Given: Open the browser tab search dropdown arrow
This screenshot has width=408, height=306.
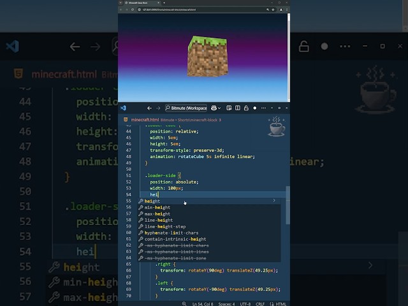Looking at the screenshot, I should [x=120, y=3].
